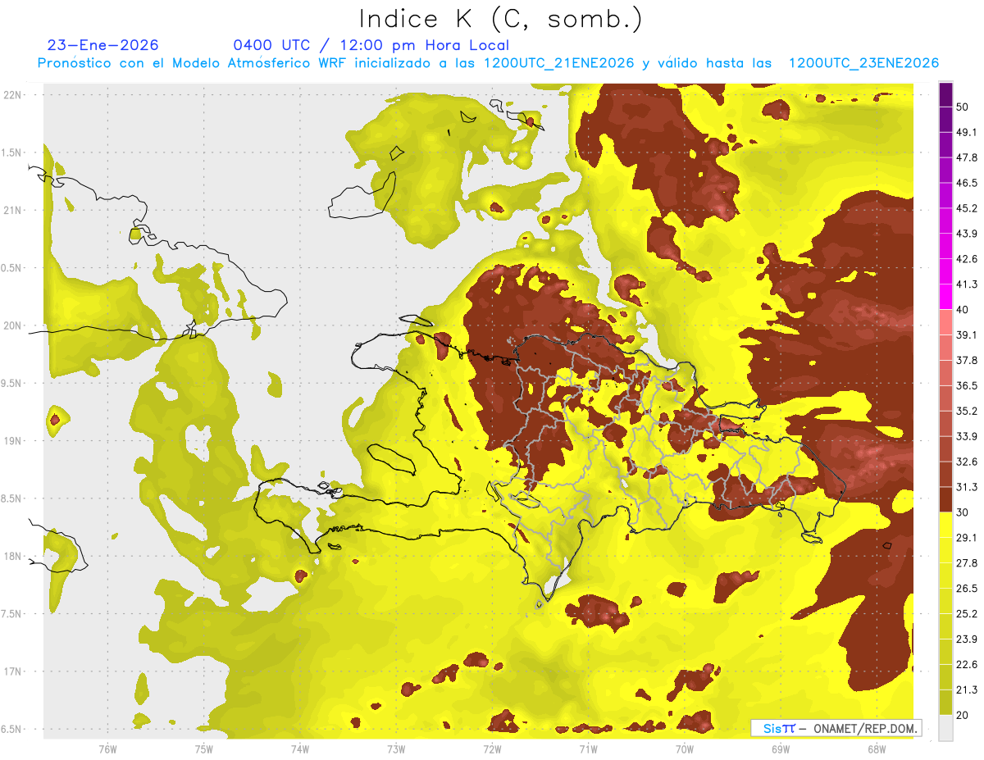The height and width of the screenshot is (760, 984).
Task: Click the "46.5" color scale value
Action: pos(967,183)
